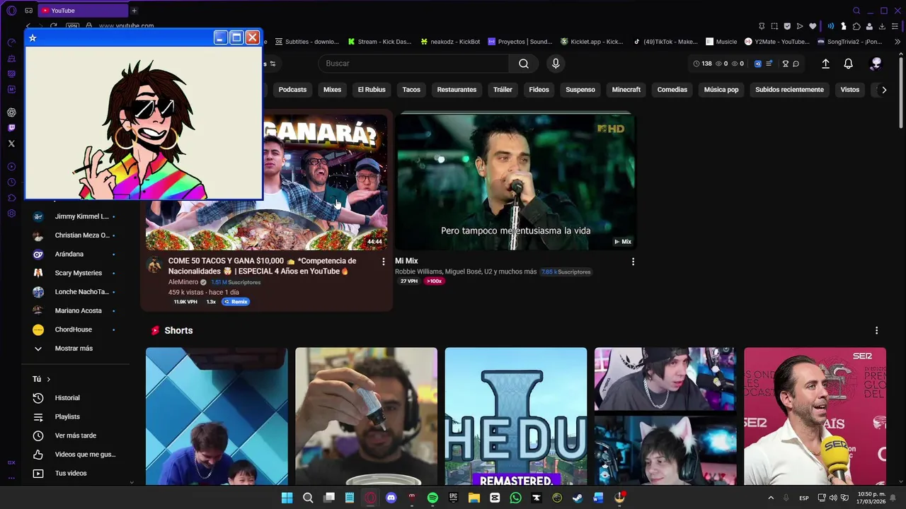Viewport: 906px width, 509px height.
Task: Open the Robbie Williams Mi Mix thumbnail
Action: [x=515, y=182]
